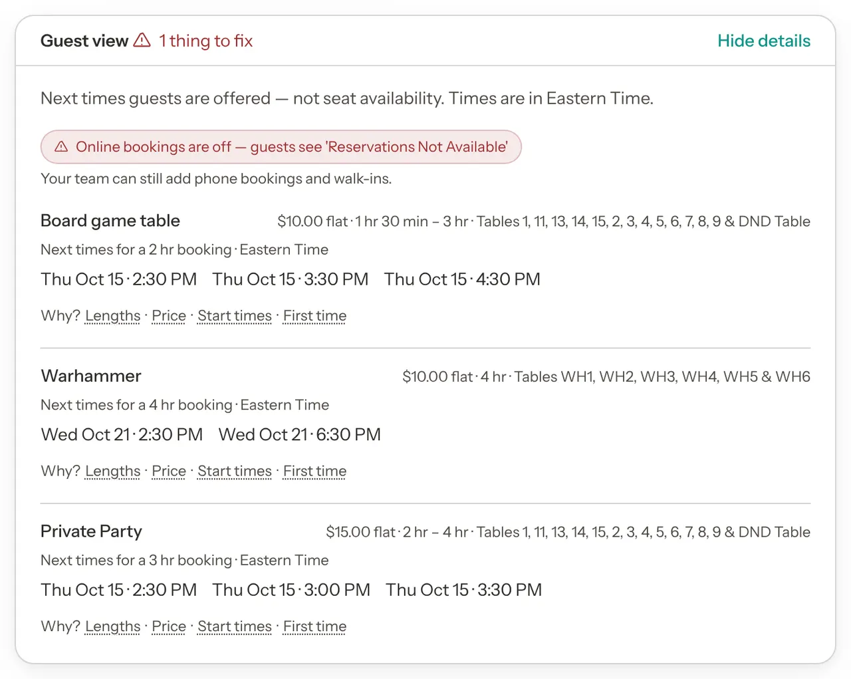Click the 'Board game table' heading
This screenshot has width=851, height=679.
point(110,221)
